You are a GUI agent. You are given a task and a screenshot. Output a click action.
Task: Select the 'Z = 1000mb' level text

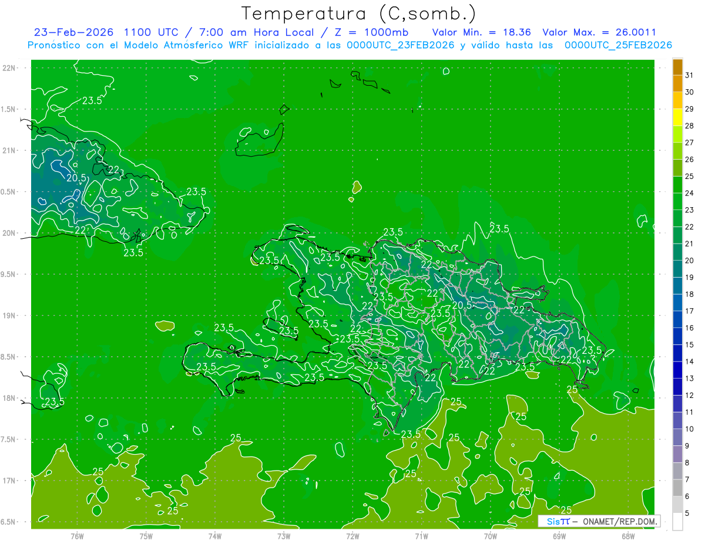372,32
